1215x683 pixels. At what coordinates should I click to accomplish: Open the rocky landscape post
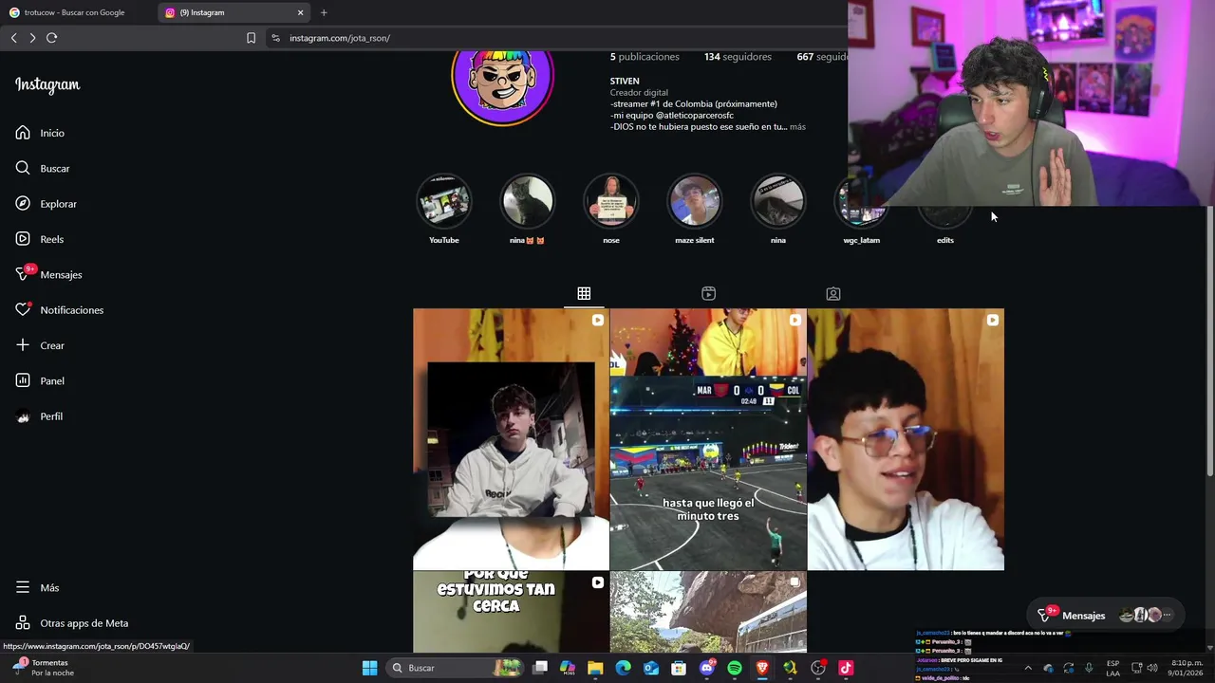tap(708, 612)
